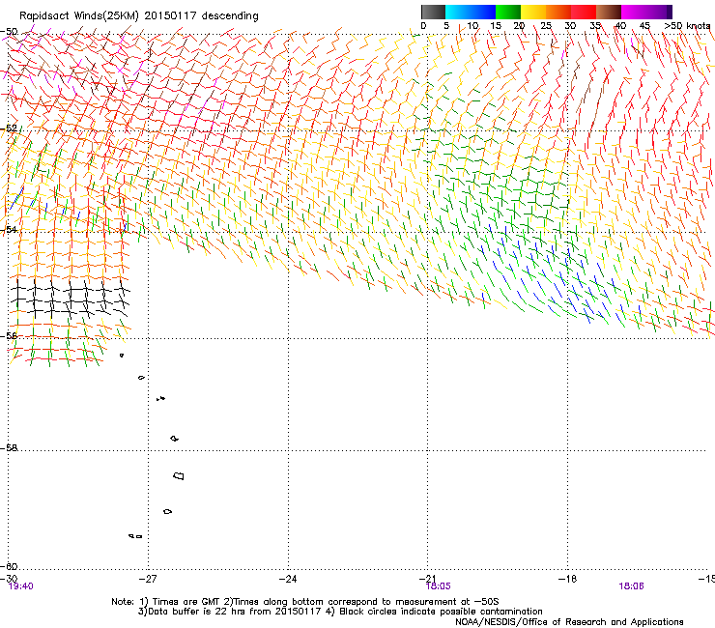Image resolution: width=715 pixels, height=628 pixels.
Task: Click the red 30-35 knots legend segment
Action: (584, 12)
